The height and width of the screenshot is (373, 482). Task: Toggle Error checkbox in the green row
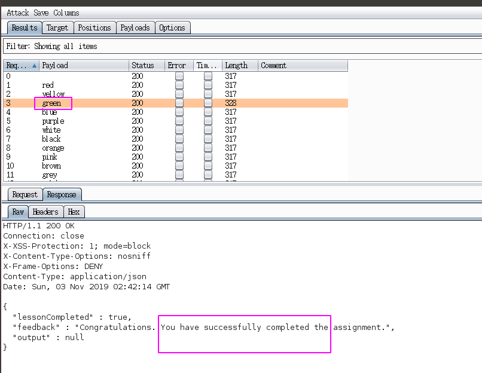179,103
